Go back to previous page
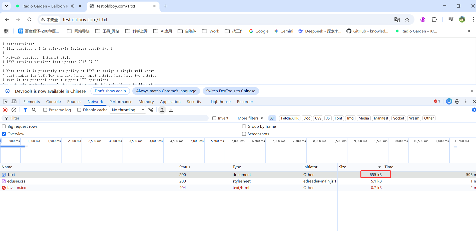This screenshot has width=476, height=231. pyautogui.click(x=7, y=19)
